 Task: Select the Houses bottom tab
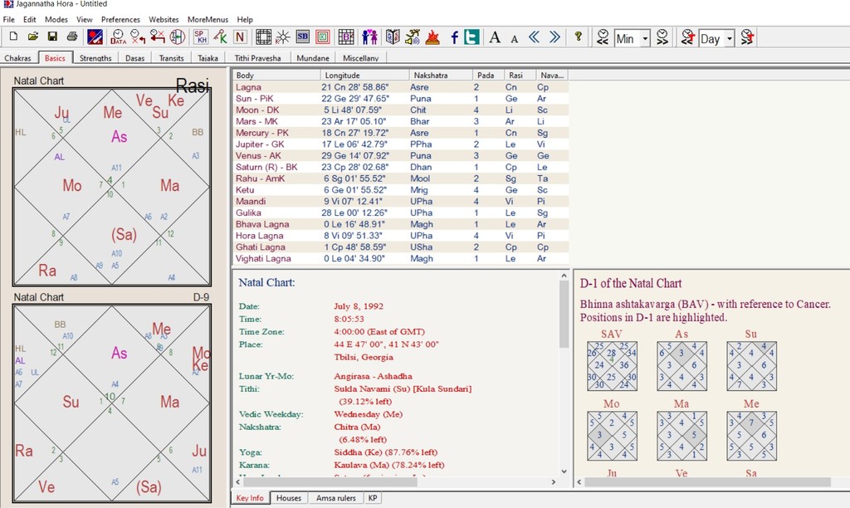[288, 498]
